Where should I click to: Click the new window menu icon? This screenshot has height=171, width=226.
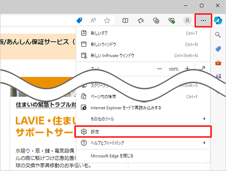coord(84,44)
